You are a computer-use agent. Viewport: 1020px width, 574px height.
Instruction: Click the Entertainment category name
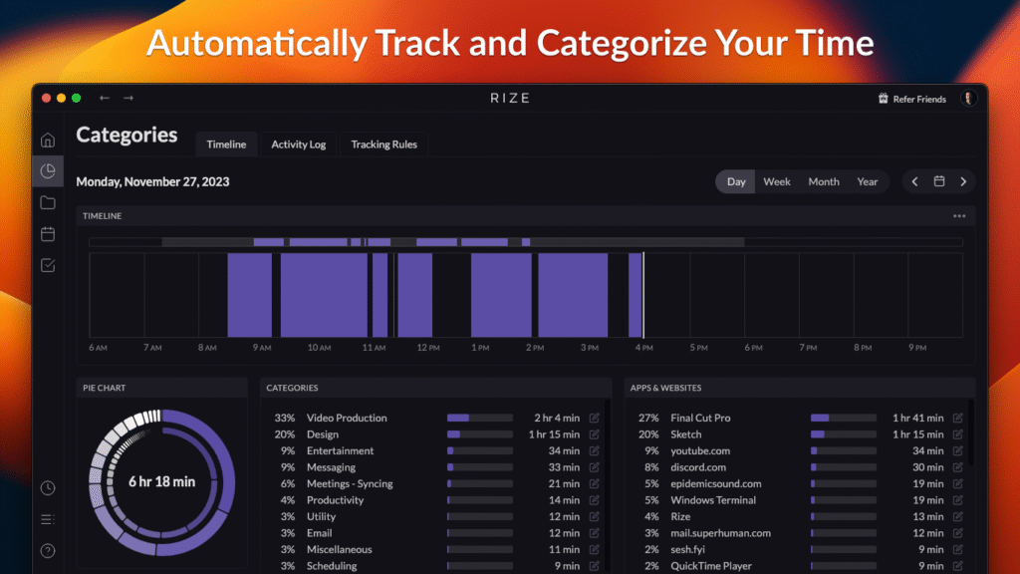tap(341, 450)
